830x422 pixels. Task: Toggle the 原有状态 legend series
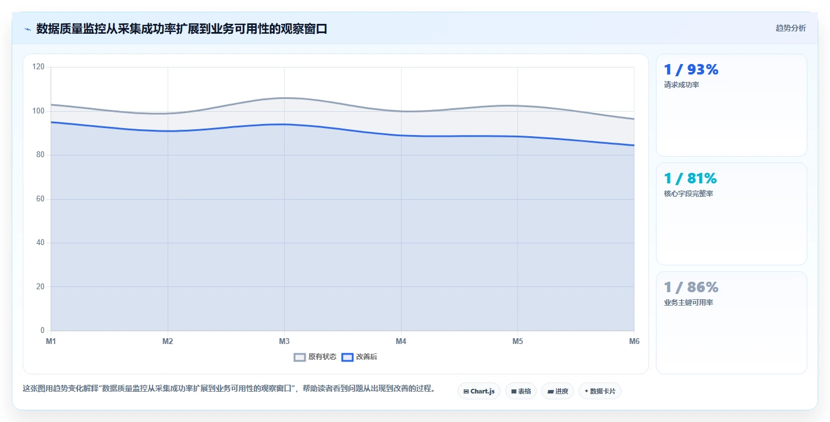[x=315, y=357]
